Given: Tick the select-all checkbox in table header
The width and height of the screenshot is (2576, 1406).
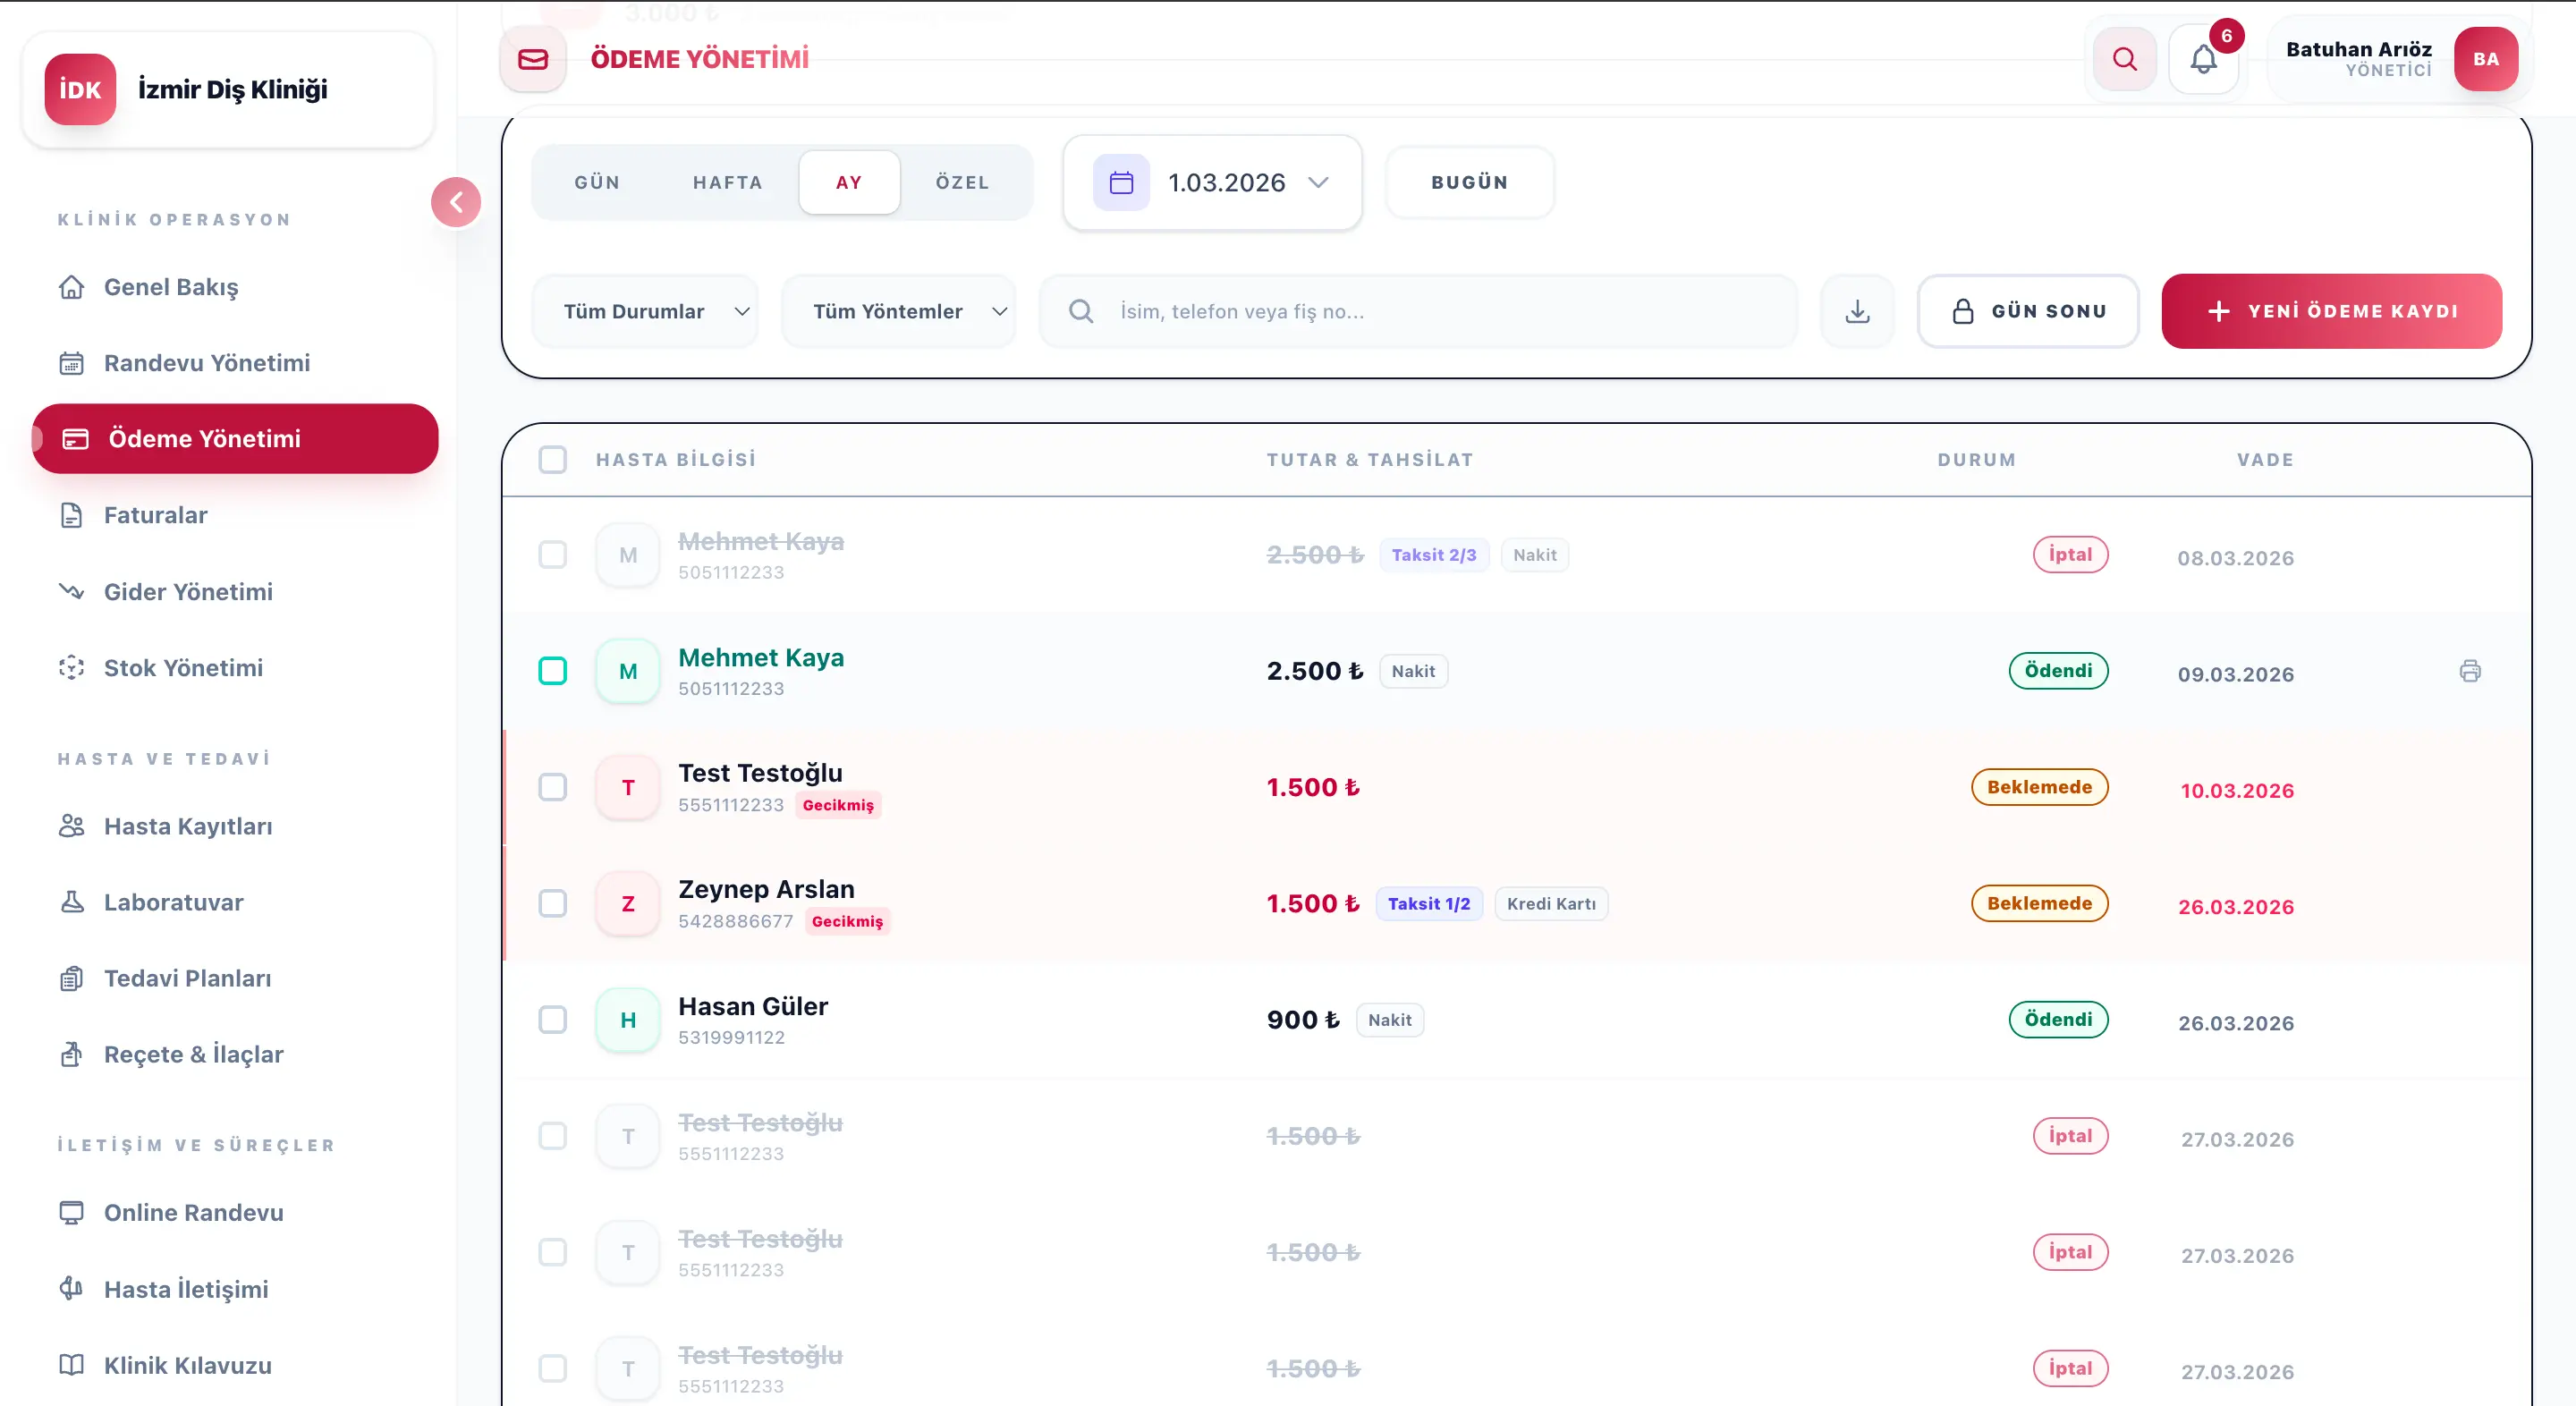Looking at the screenshot, I should (x=552, y=460).
